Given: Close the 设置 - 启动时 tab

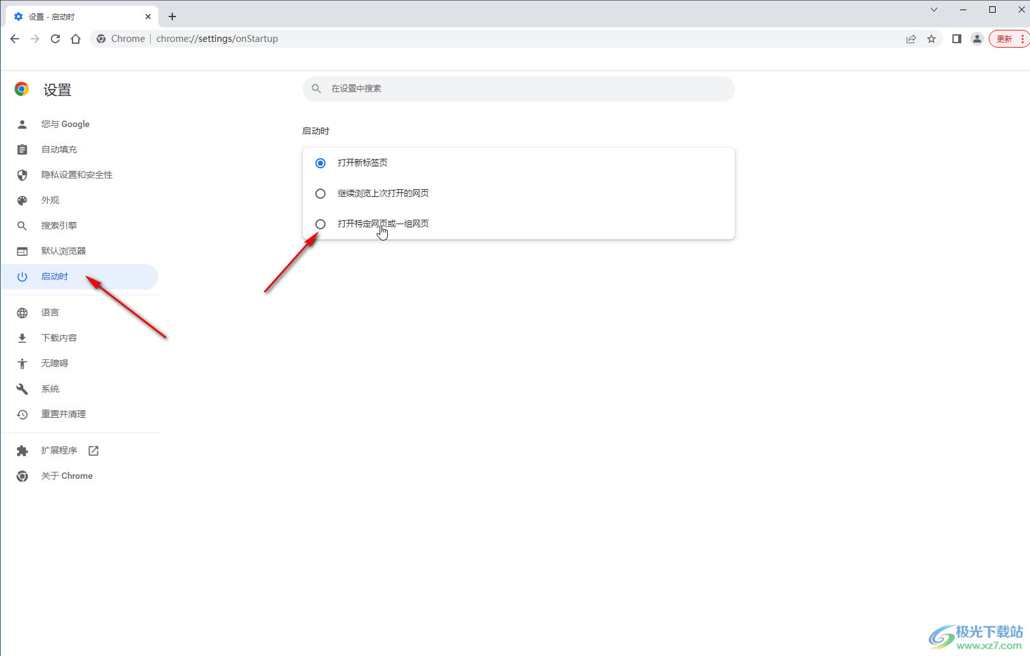Looking at the screenshot, I should tap(148, 17).
